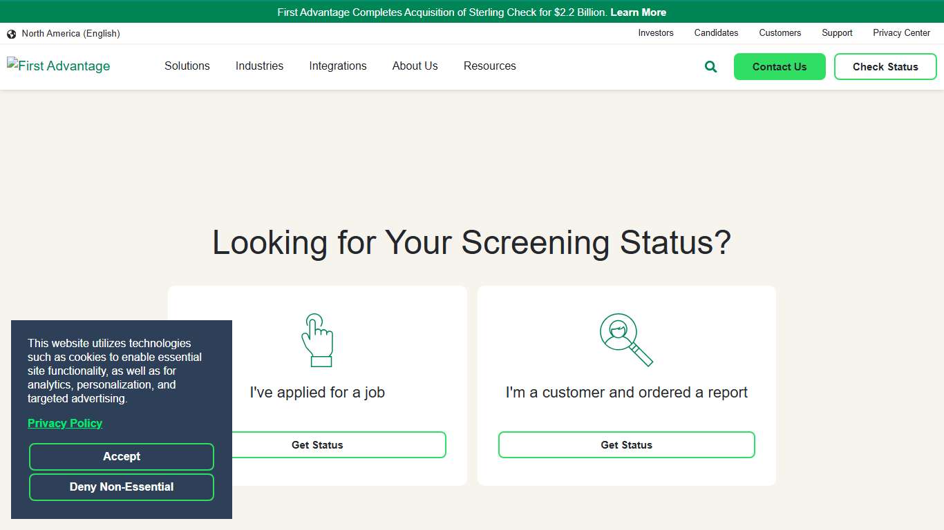Viewport: 944px width, 530px height.
Task: Click the green Contact Us button
Action: pos(780,66)
